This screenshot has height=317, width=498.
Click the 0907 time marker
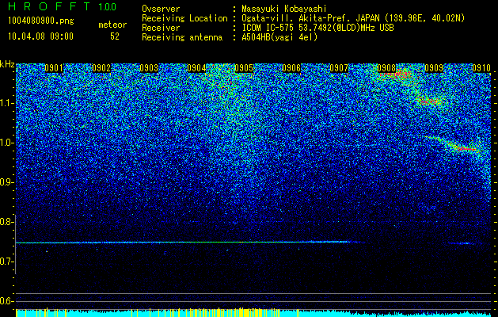[339, 68]
